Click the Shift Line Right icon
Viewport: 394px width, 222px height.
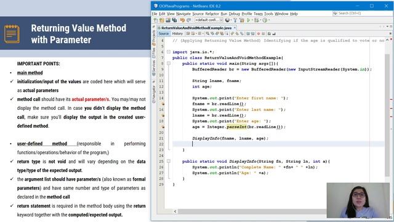pos(252,33)
